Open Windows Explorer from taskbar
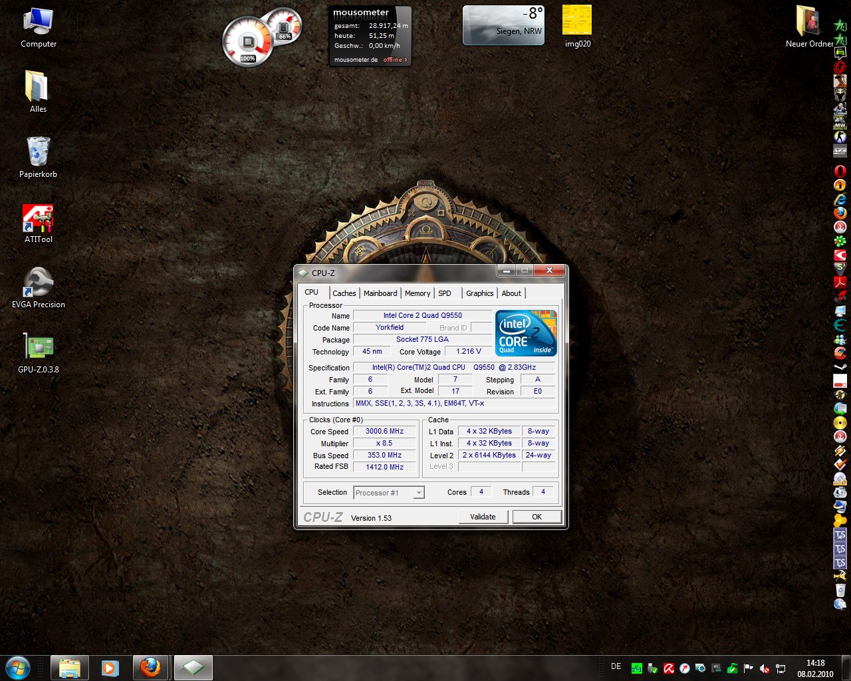 [69, 668]
